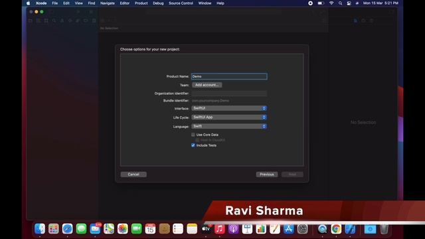
Task: Open System Preferences from the dock
Action: click(x=303, y=228)
